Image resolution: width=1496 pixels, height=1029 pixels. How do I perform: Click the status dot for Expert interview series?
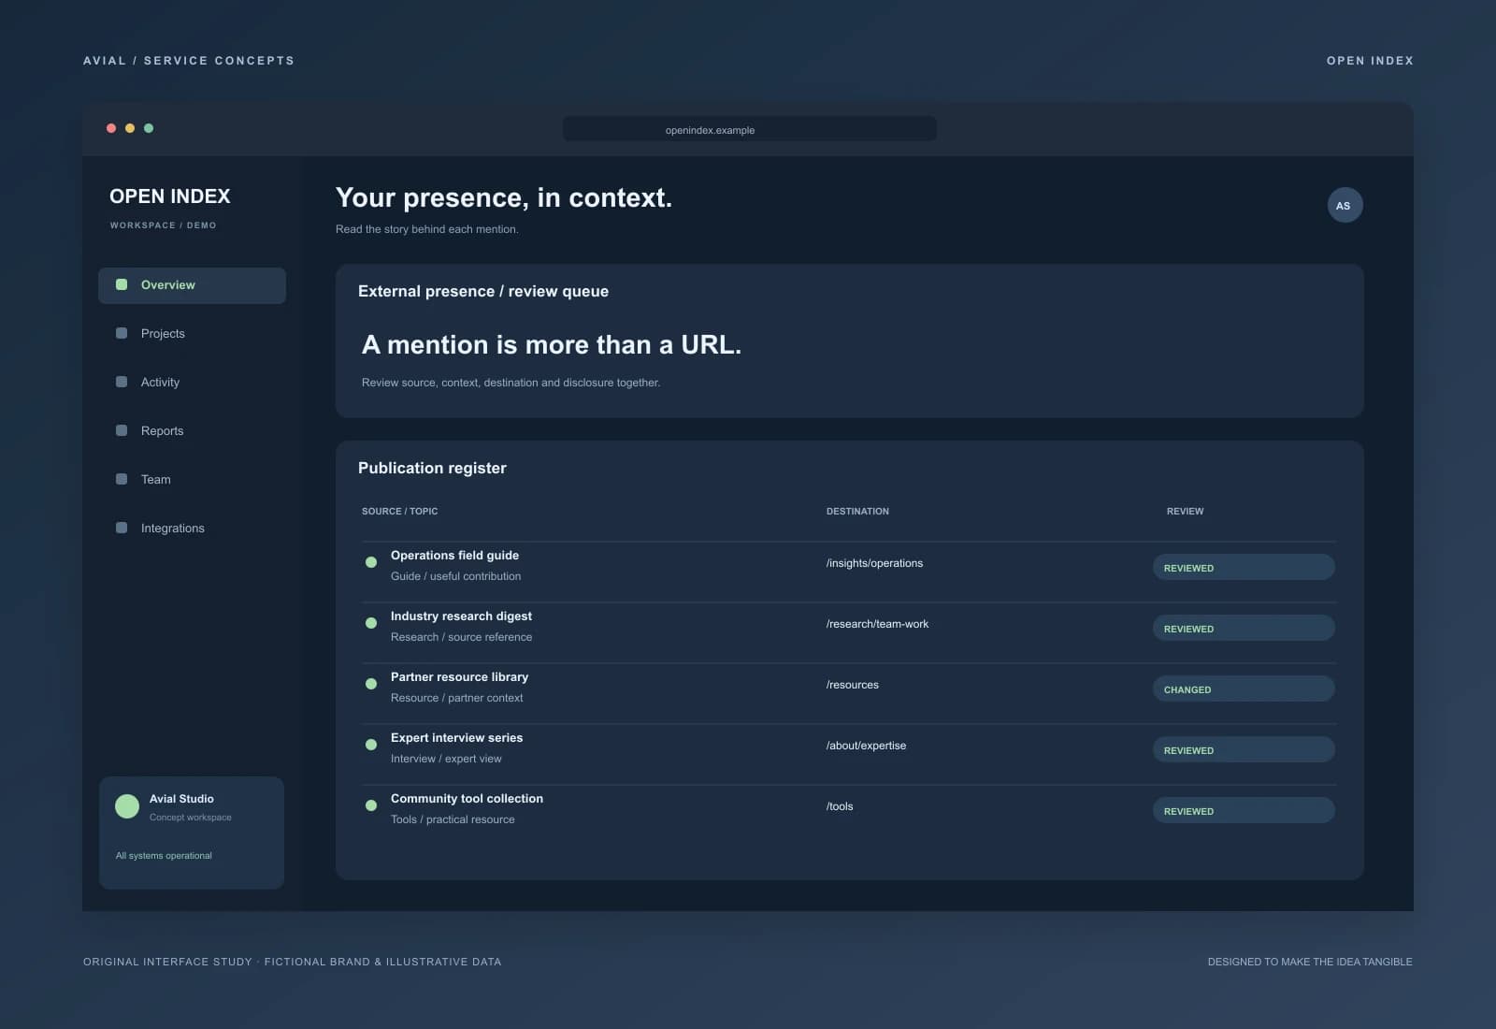(x=371, y=745)
